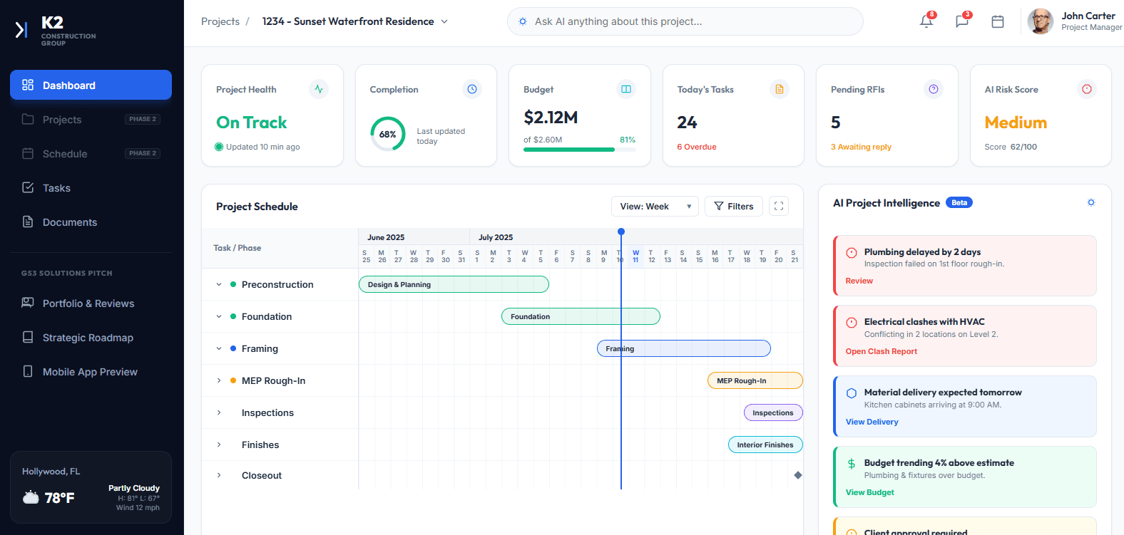Click the Electrical clashes alert icon

click(852, 322)
